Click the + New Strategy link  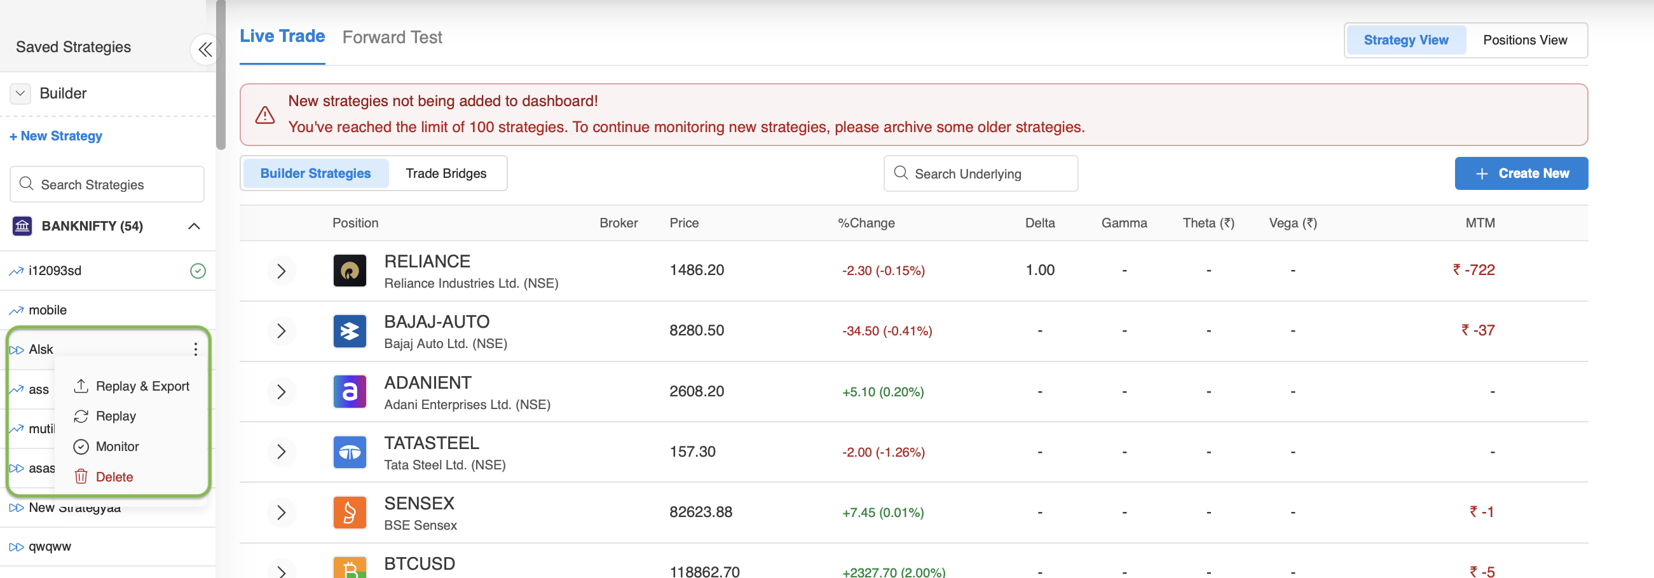(56, 136)
